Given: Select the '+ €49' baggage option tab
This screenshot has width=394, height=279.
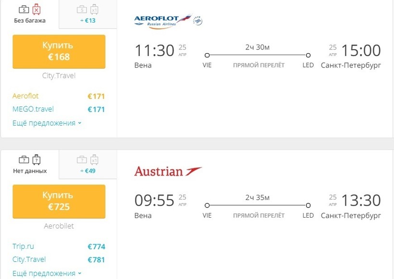Looking at the screenshot, I should tap(88, 164).
